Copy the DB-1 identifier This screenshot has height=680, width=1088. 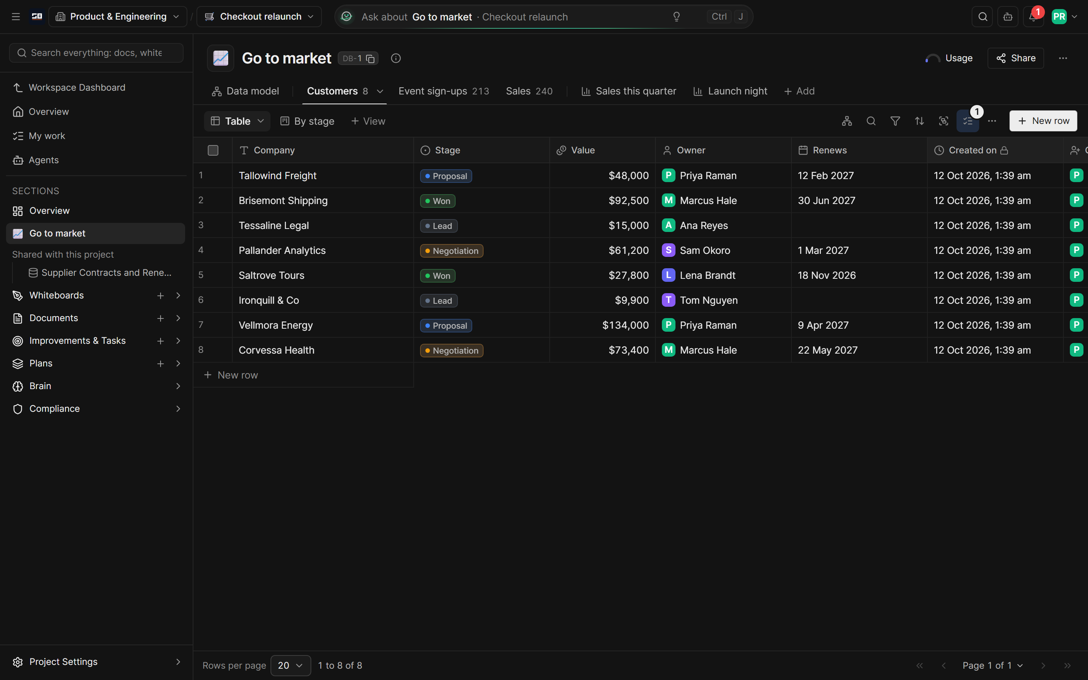point(370,59)
